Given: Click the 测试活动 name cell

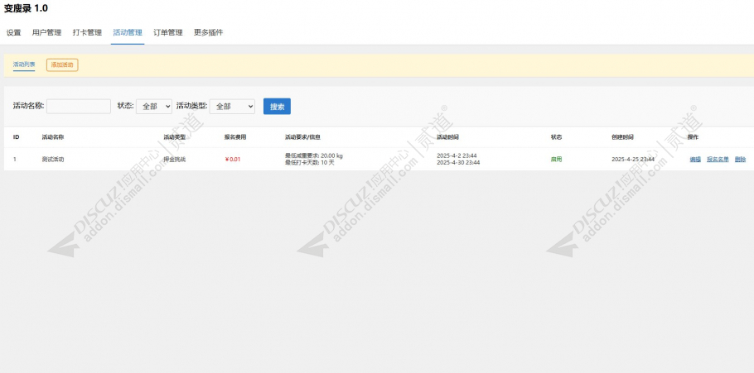Looking at the screenshot, I should 53,160.
